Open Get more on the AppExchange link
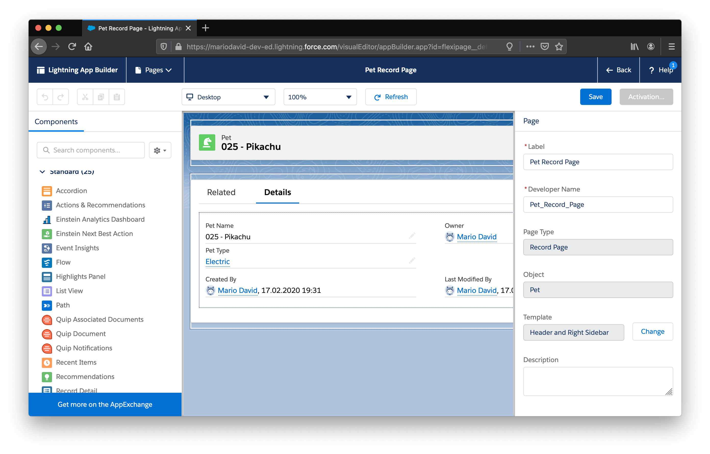The image size is (710, 454). pyautogui.click(x=105, y=404)
